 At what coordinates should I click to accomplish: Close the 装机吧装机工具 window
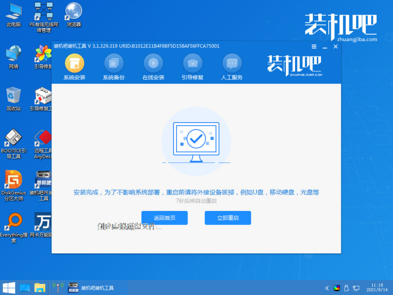click(336, 47)
